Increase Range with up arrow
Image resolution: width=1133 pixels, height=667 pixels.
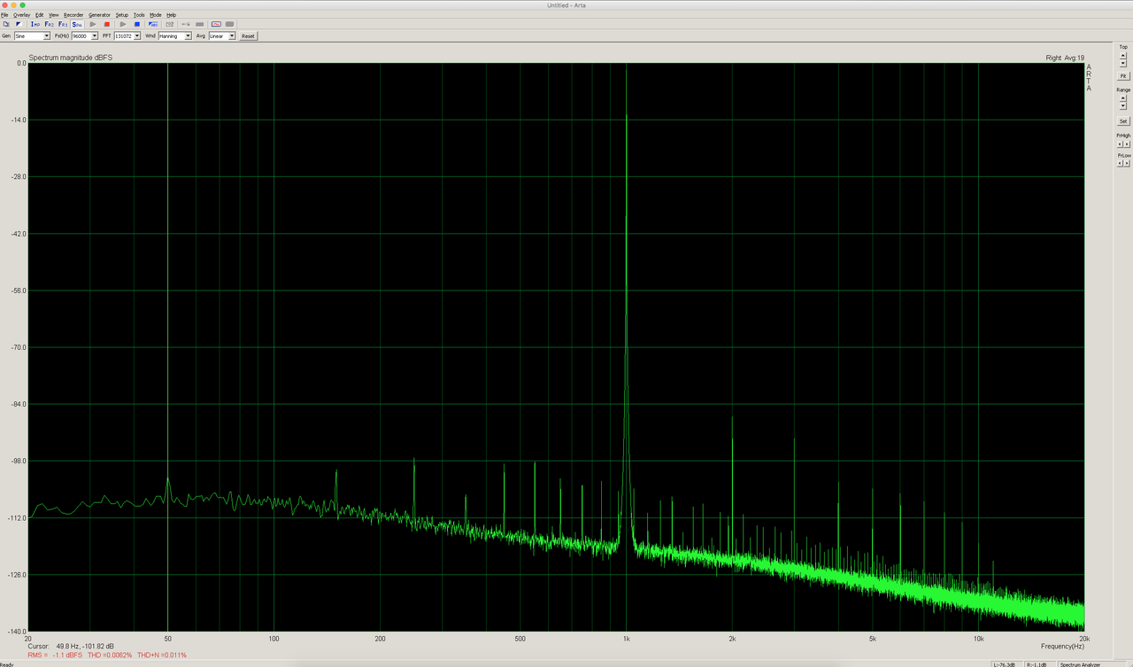click(x=1123, y=98)
